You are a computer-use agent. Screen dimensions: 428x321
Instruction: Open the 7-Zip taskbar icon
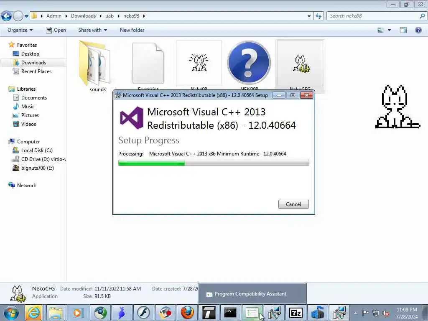296,313
